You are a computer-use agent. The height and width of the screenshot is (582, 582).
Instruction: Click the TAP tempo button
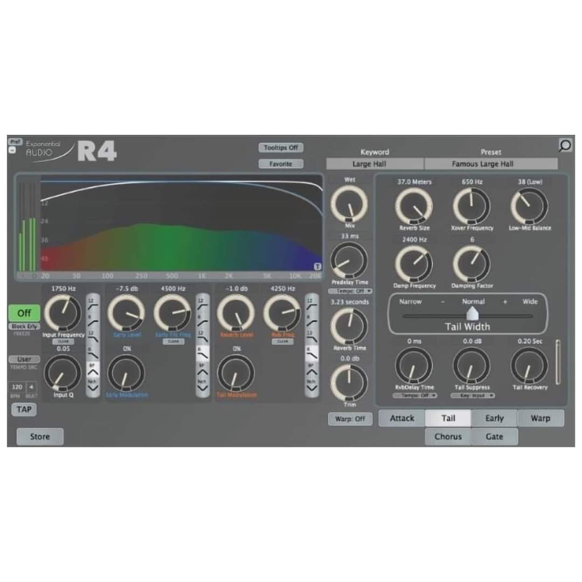tap(24, 410)
